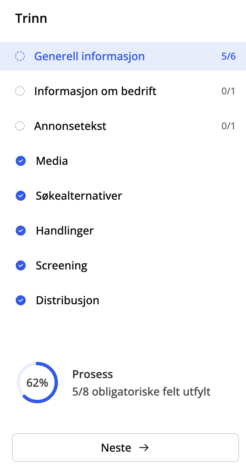Image resolution: width=246 pixels, height=471 pixels.
Task: Click the blue checkmark beside Handlinger
Action: [21, 231]
